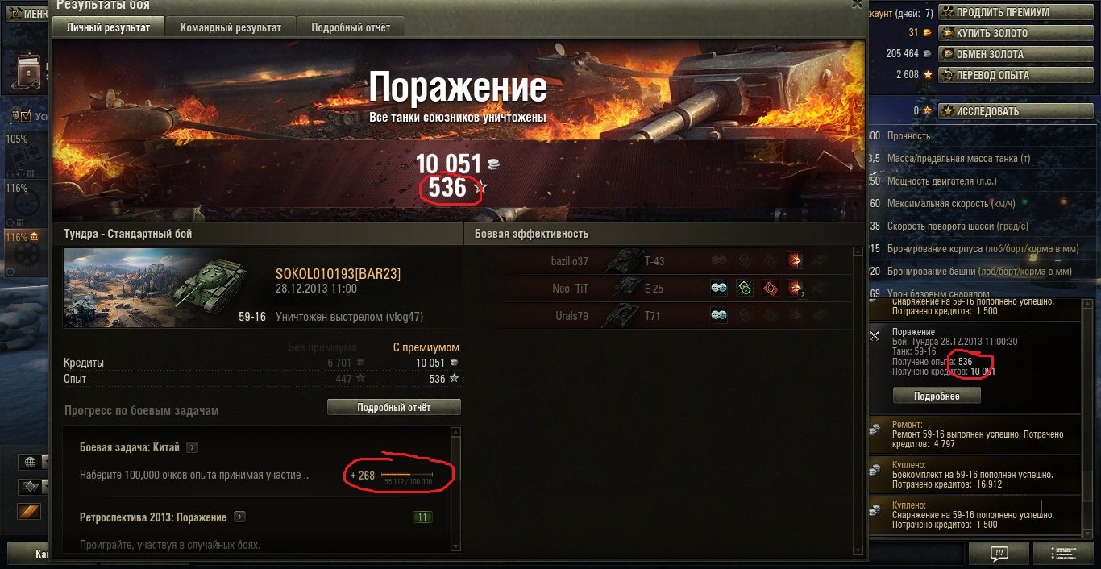Click the spotted icon for Neo_TiT
Viewport: 1101px width, 569px height.
[719, 288]
